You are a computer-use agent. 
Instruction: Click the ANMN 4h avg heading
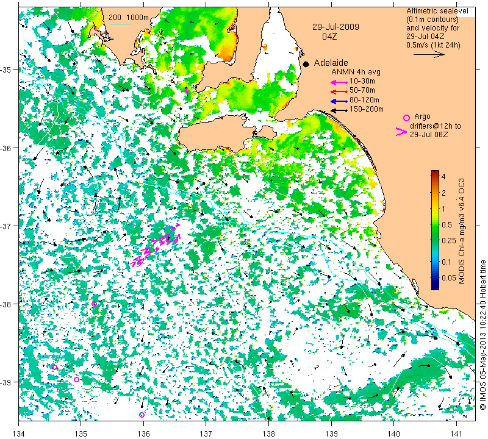pos(356,72)
